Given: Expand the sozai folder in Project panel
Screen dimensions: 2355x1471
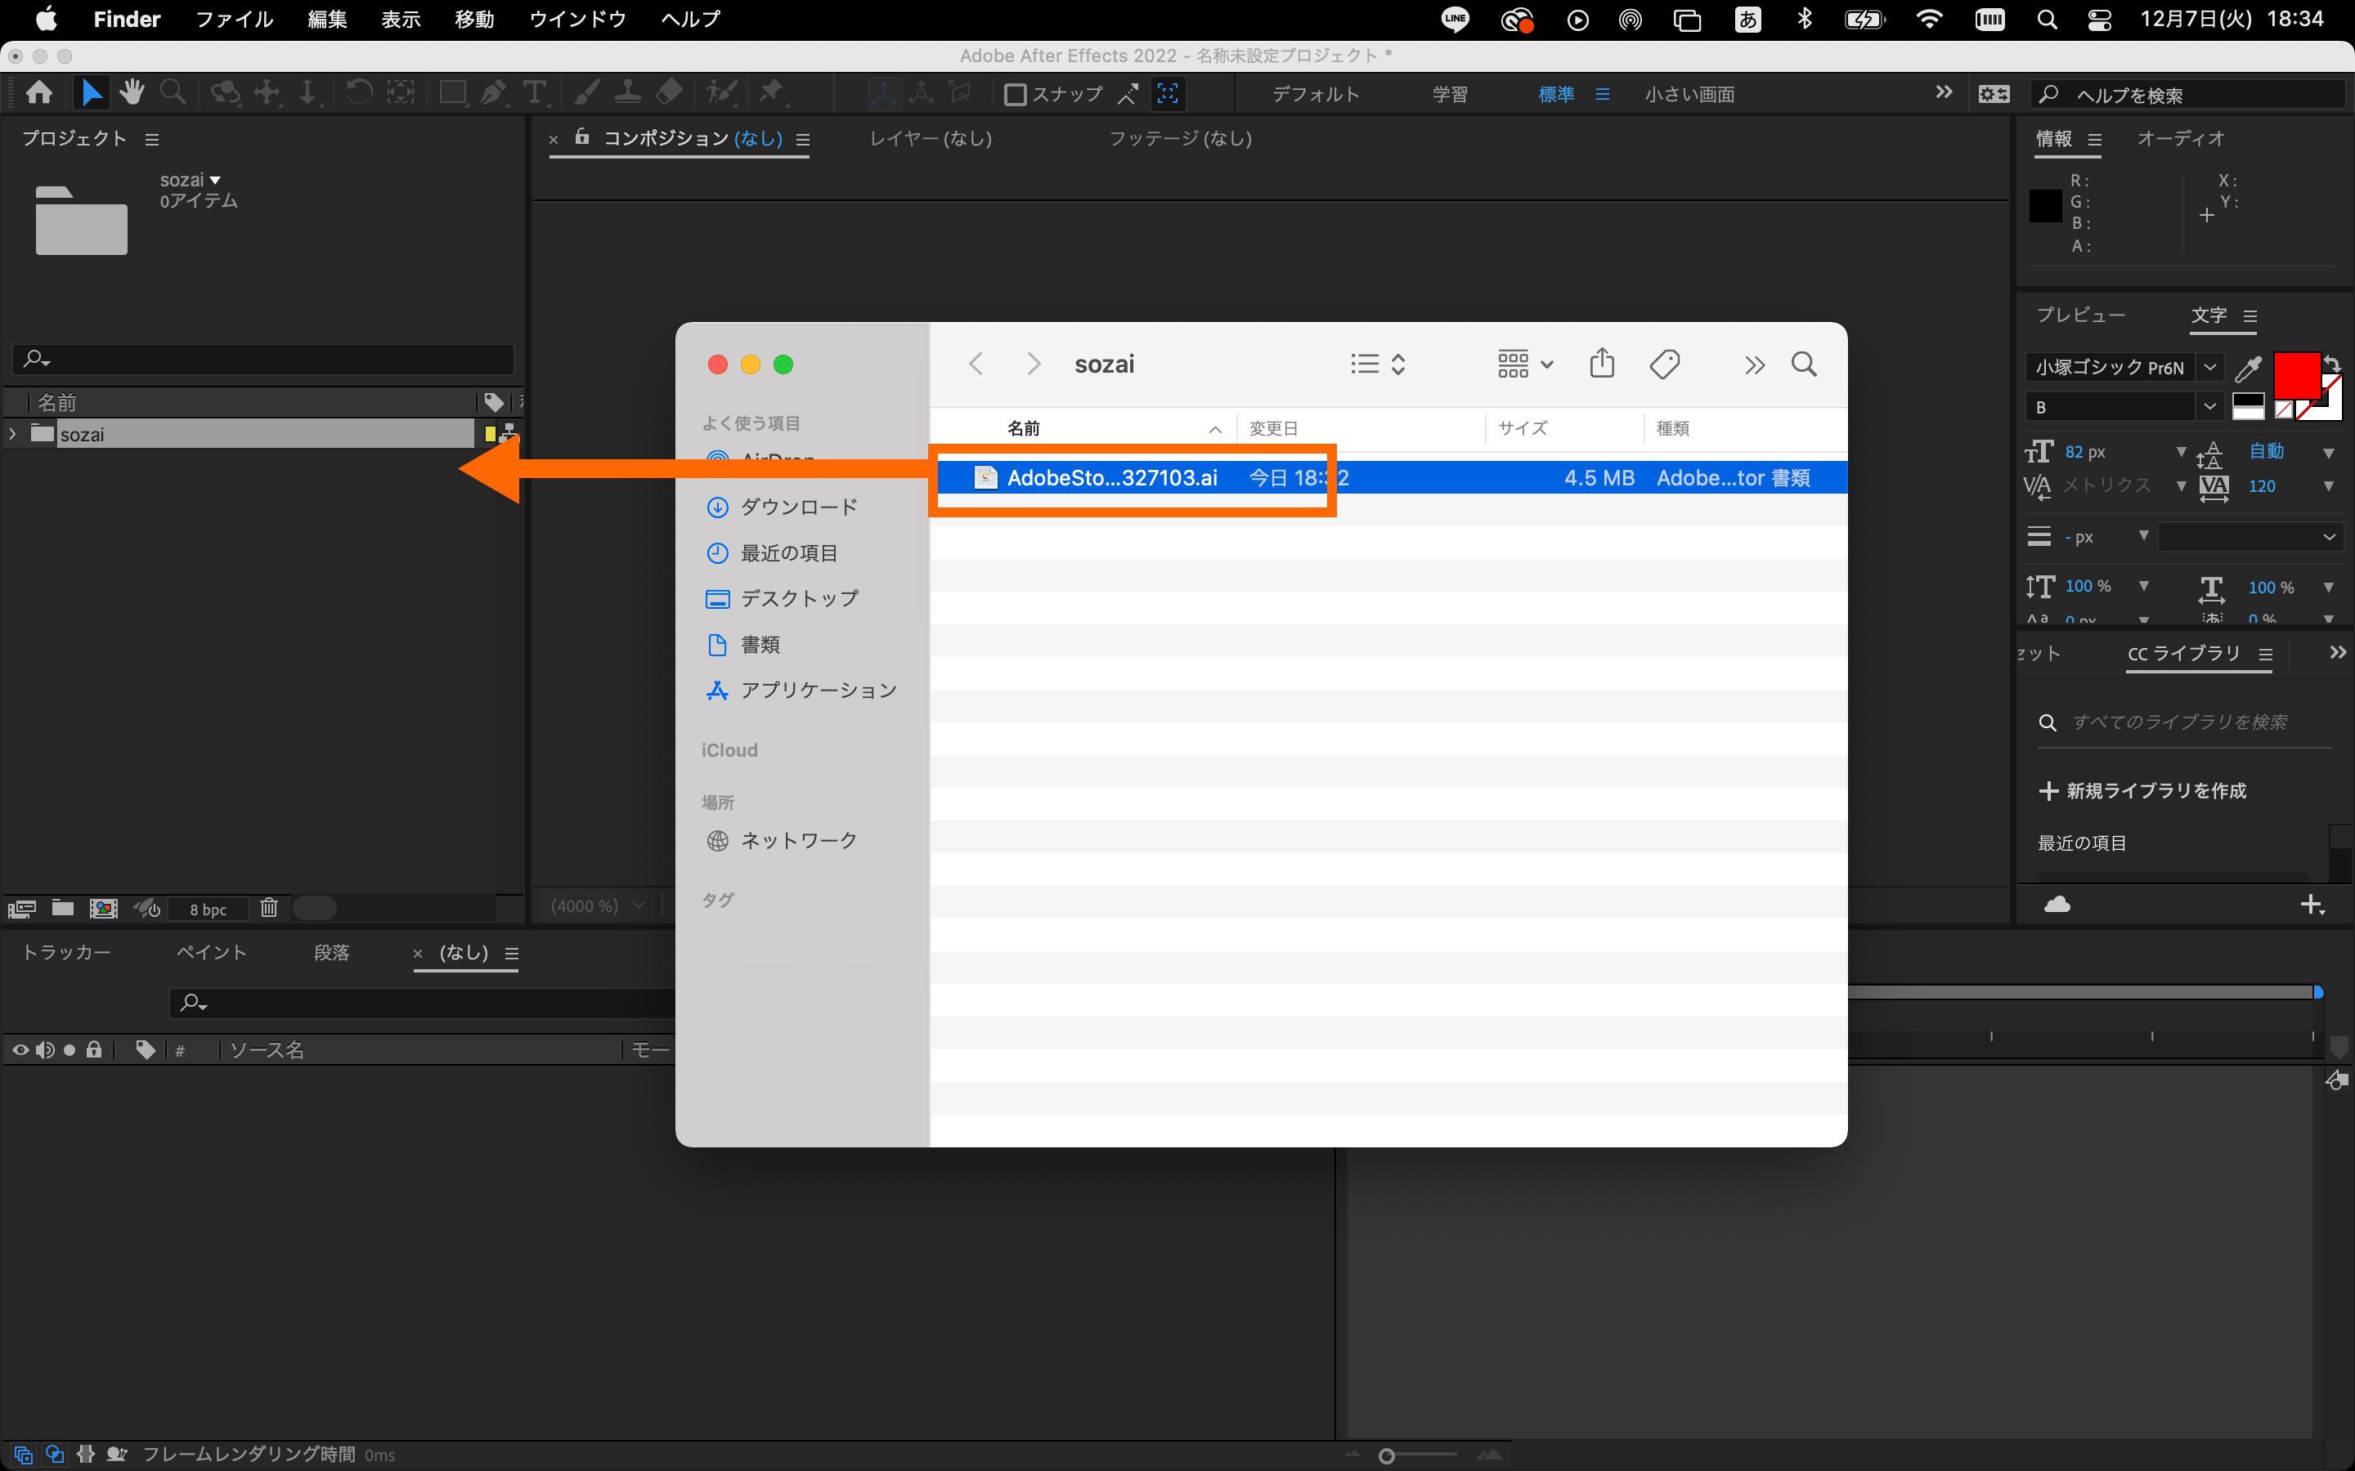Looking at the screenshot, I should pyautogui.click(x=12, y=434).
